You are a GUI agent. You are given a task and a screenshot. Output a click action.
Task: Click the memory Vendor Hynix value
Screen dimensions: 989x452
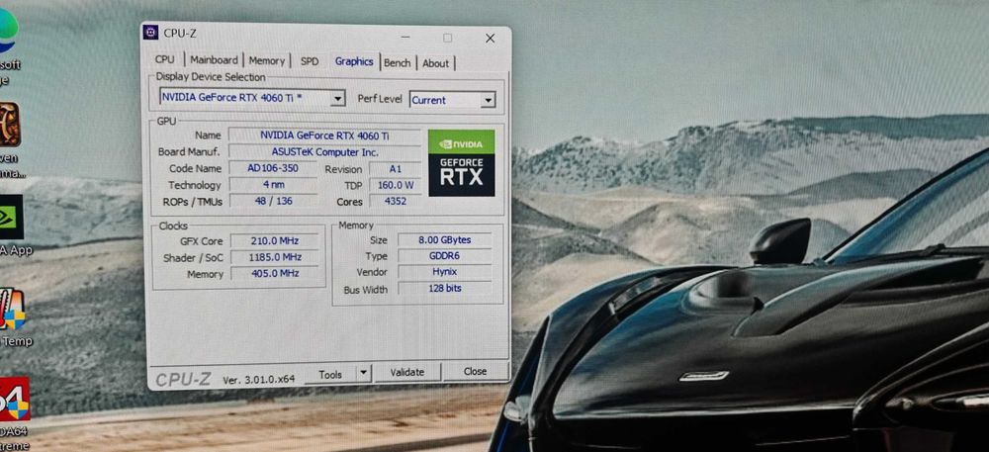click(445, 272)
